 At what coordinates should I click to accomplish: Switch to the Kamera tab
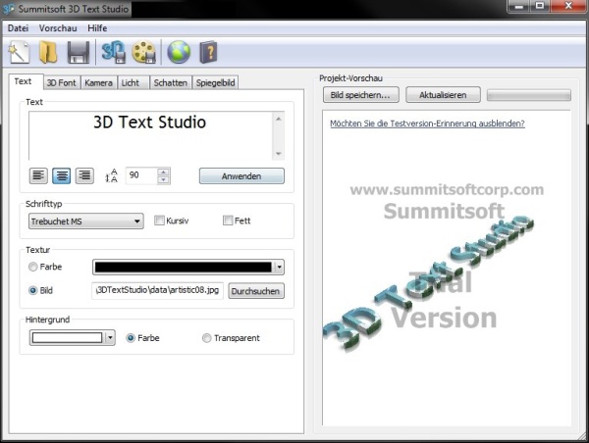98,82
